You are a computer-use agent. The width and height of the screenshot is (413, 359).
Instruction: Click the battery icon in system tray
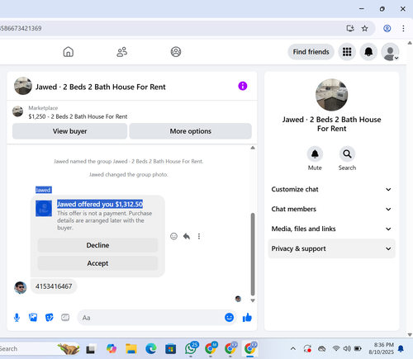(358, 348)
